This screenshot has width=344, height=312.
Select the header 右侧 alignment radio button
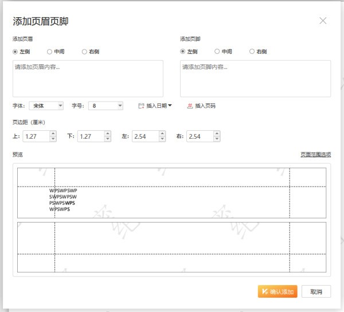(84, 52)
